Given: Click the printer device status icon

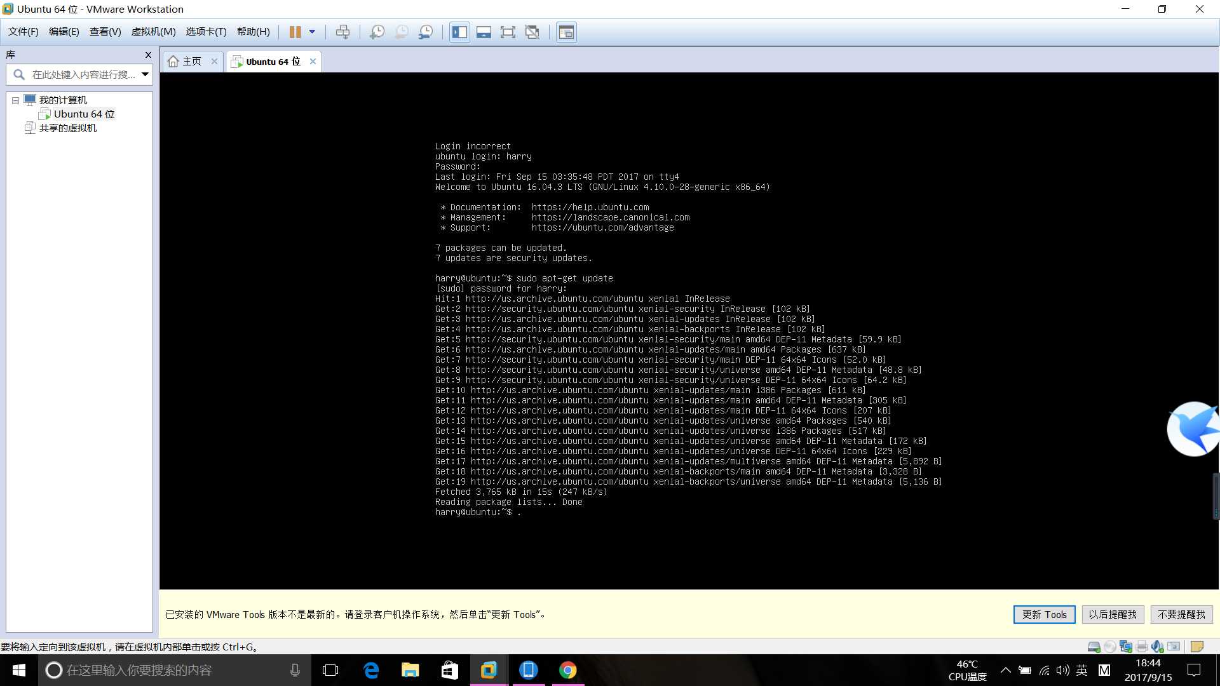Looking at the screenshot, I should pyautogui.click(x=1142, y=647).
